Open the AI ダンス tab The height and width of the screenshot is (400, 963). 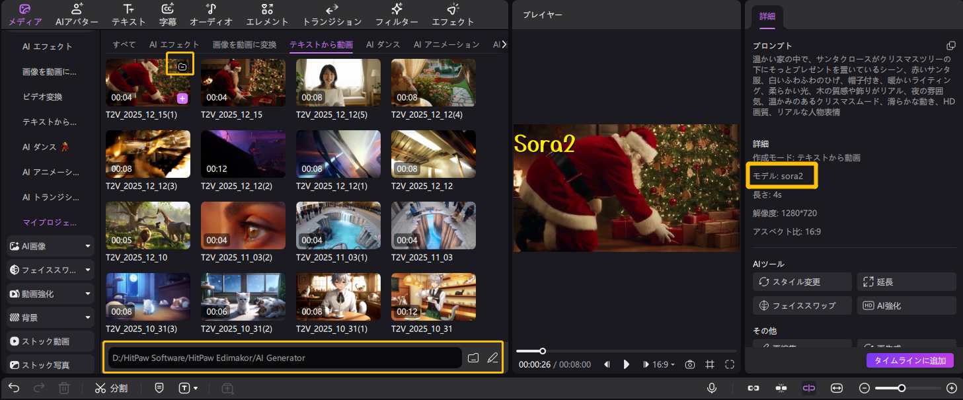[383, 44]
